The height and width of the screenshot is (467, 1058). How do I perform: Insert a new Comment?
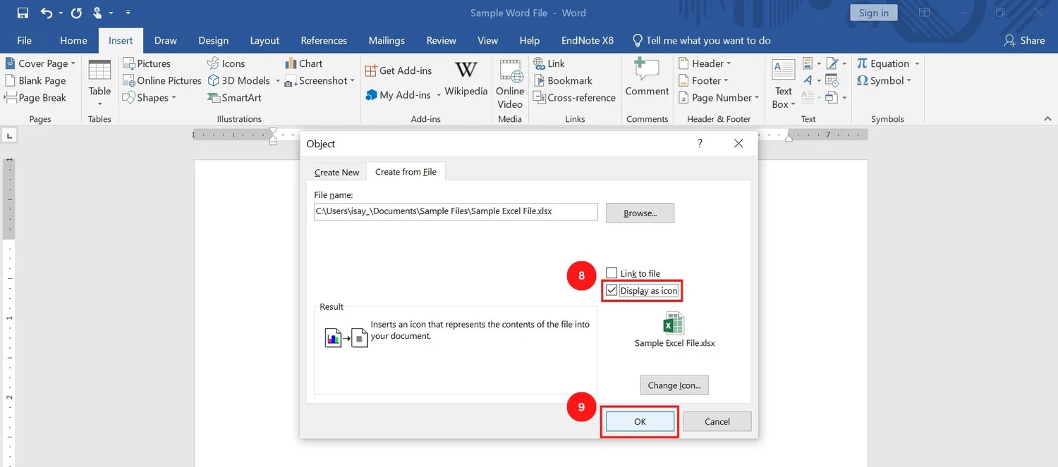click(646, 77)
